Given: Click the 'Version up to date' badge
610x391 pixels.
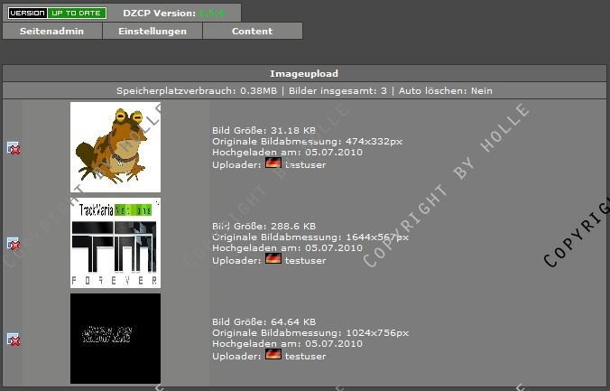Looking at the screenshot, I should pos(57,13).
